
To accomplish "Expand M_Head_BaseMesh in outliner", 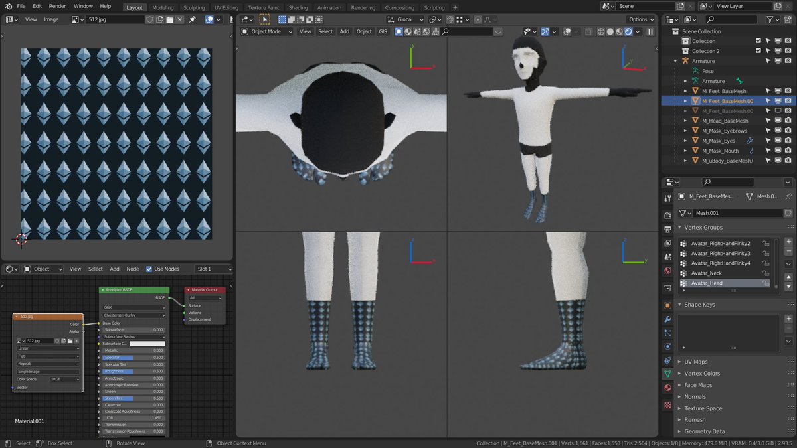I will (686, 121).
